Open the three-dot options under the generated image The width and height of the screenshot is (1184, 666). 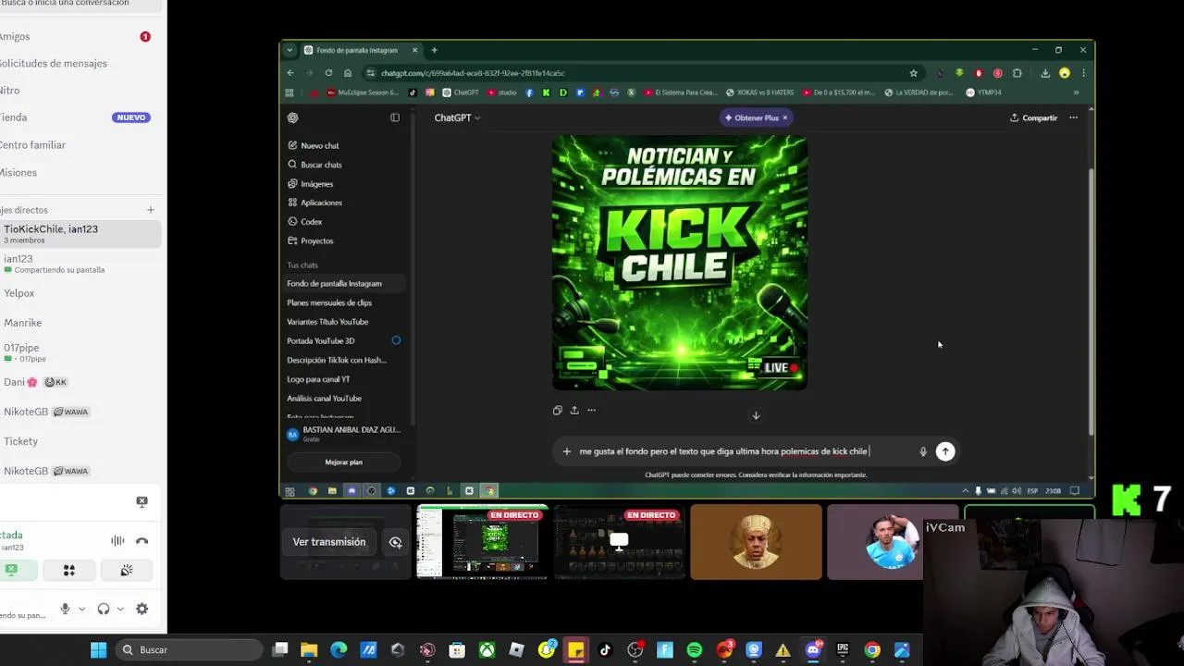[591, 410]
